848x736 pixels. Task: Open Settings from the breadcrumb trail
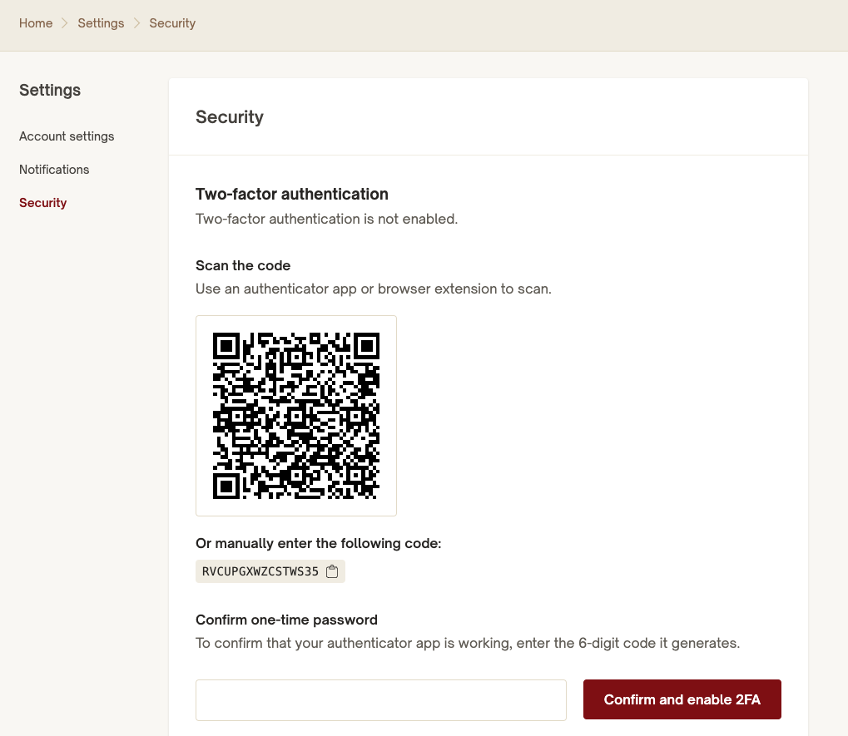(x=101, y=22)
